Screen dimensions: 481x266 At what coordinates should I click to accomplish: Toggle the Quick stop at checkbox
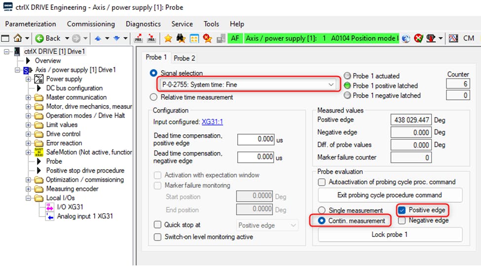[x=157, y=225]
